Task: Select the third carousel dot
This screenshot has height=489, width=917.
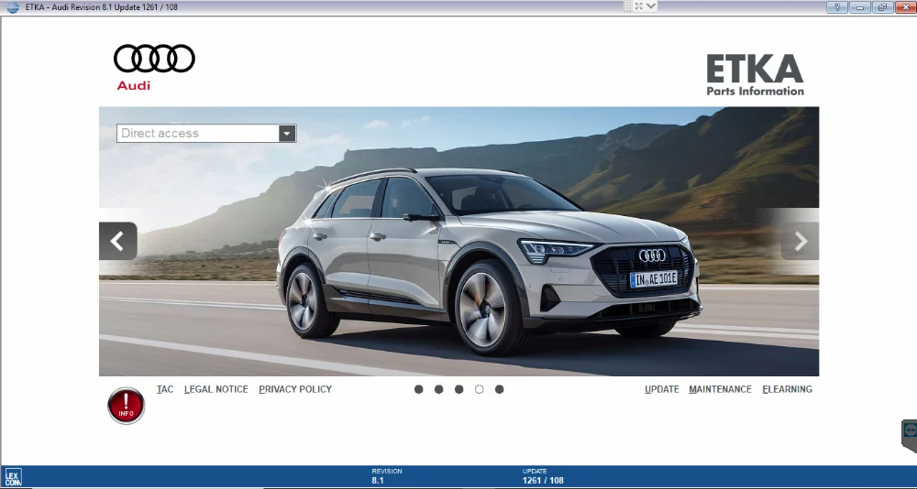Action: click(x=459, y=389)
